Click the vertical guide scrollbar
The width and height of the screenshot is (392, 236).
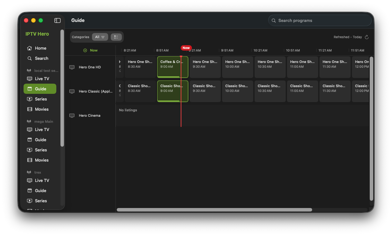(371, 128)
